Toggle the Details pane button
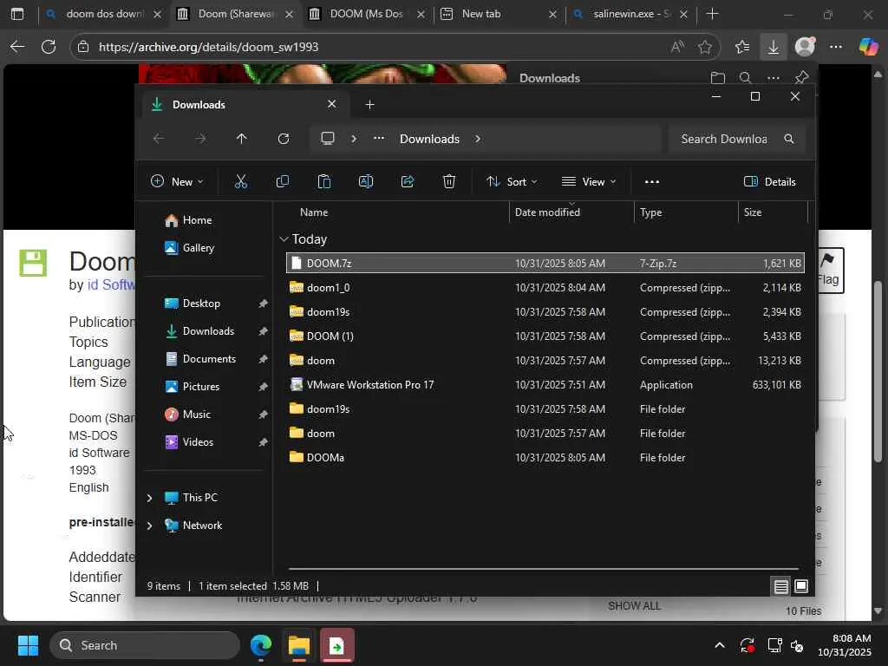Image resolution: width=888 pixels, height=666 pixels. pos(770,182)
